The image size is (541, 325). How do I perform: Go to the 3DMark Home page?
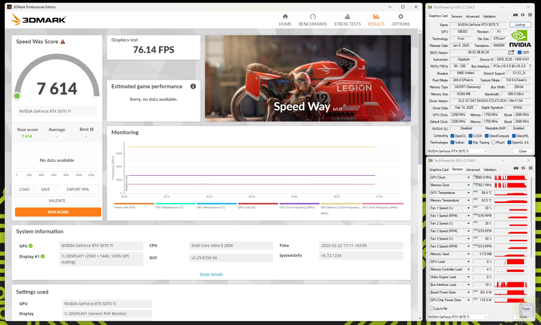pyautogui.click(x=285, y=20)
